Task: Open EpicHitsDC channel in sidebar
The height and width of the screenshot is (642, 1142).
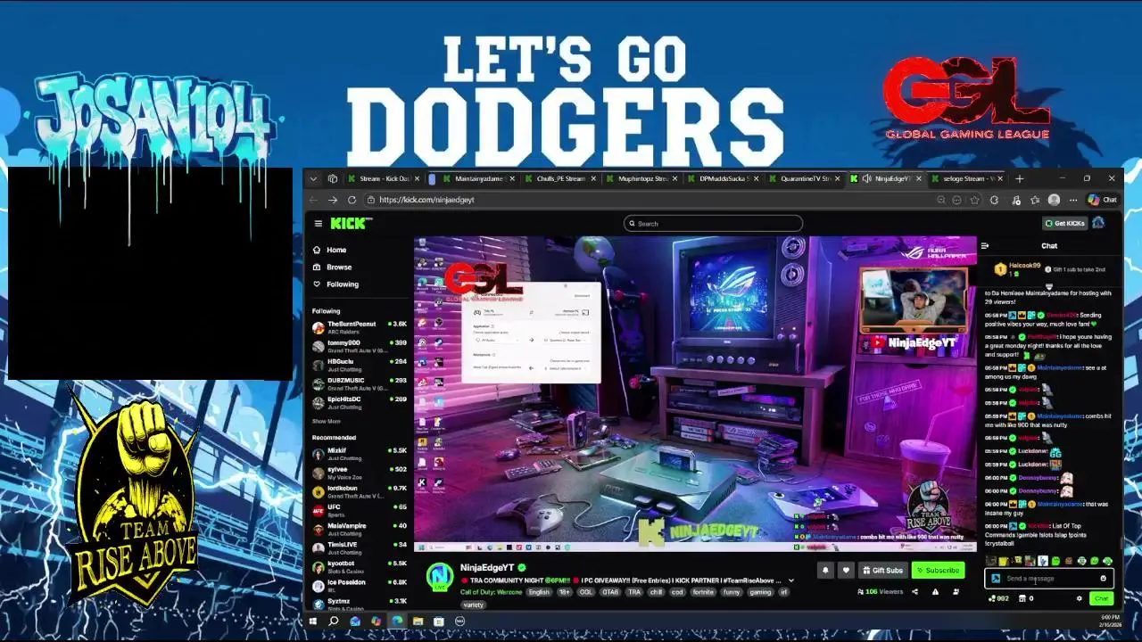Action: 360,402
